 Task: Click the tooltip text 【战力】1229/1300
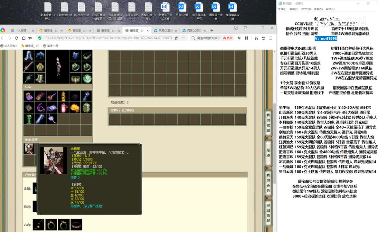tap(84, 163)
